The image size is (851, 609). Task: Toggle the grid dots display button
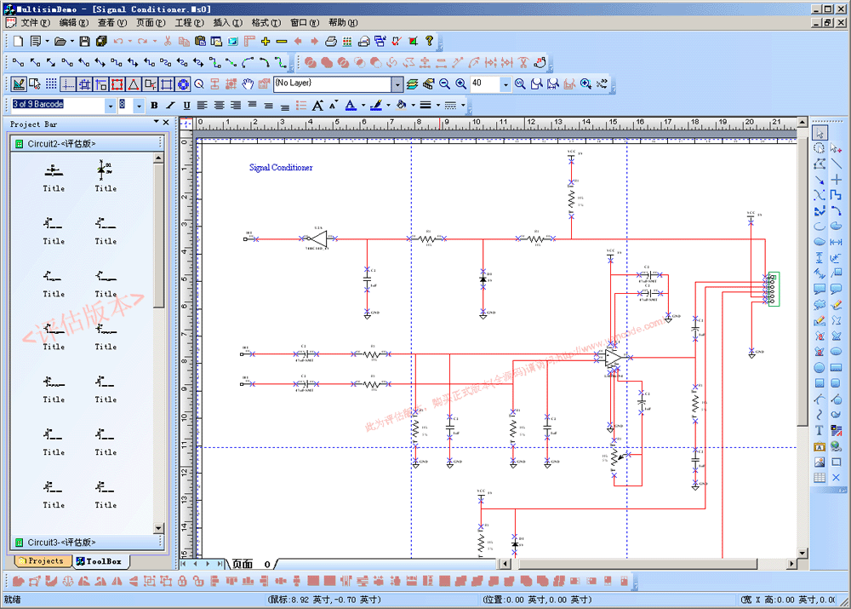click(51, 83)
